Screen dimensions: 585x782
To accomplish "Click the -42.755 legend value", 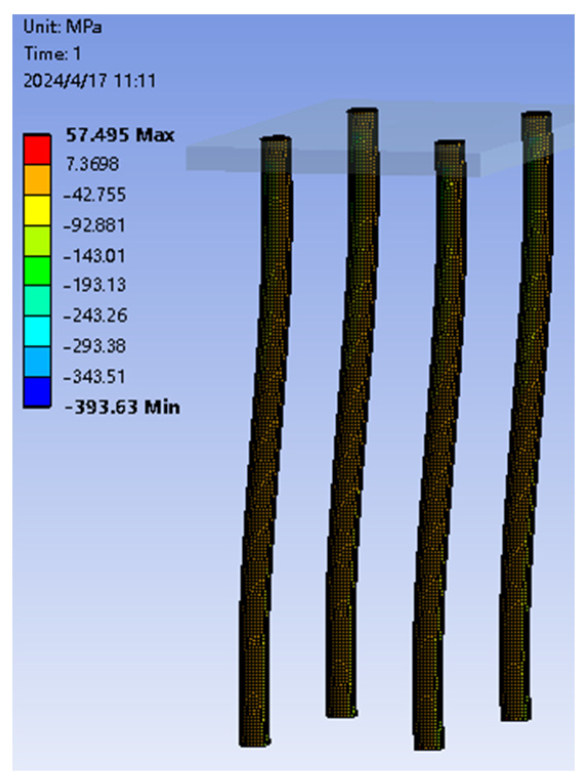I will tap(94, 195).
